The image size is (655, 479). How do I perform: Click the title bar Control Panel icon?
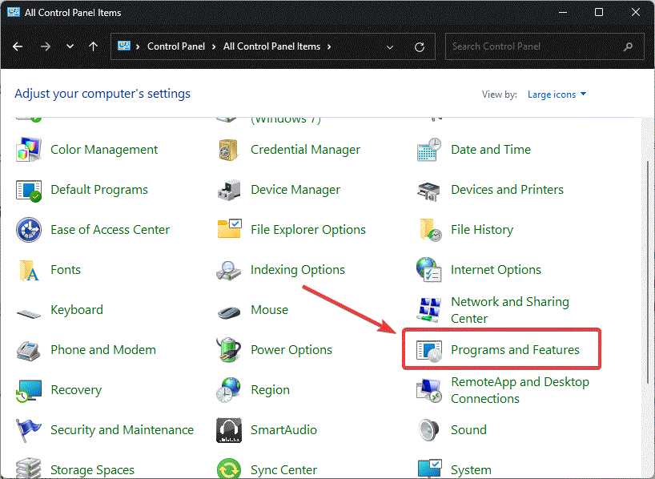pos(14,12)
